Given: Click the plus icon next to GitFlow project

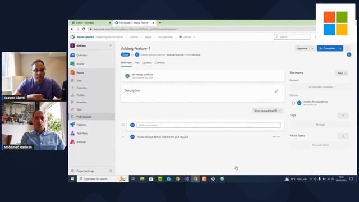Looking at the screenshot, I should click(111, 45).
